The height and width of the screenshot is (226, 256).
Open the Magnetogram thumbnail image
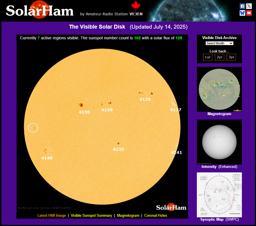pyautogui.click(x=219, y=89)
